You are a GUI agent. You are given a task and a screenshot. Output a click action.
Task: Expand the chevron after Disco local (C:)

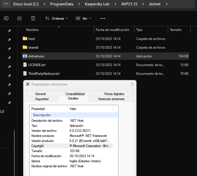click(x=44, y=4)
